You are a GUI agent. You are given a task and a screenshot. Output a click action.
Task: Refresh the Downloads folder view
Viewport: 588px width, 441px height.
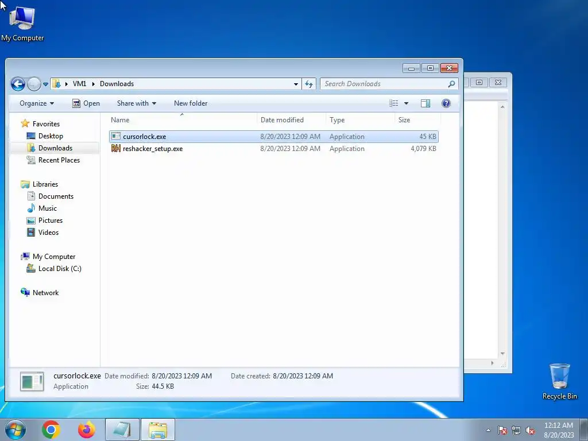click(x=309, y=84)
